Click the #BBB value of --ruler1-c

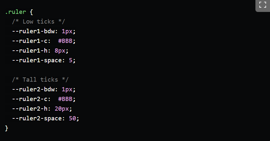coord(65,41)
